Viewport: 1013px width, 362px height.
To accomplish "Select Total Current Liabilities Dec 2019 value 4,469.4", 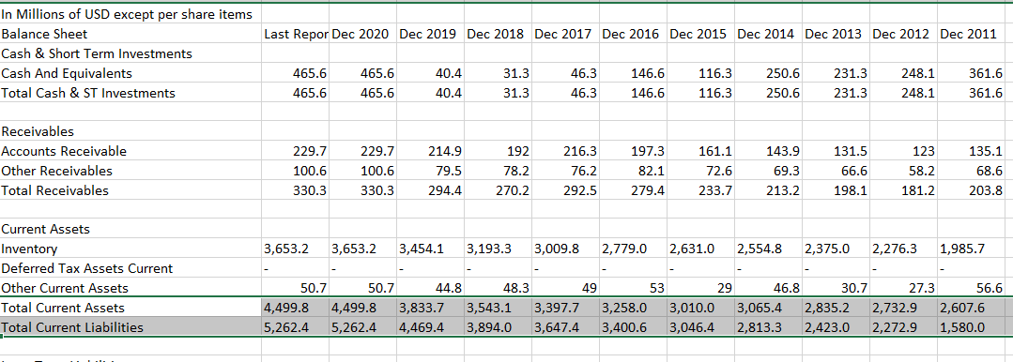I will tap(430, 327).
